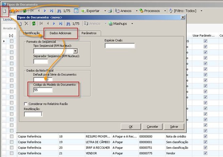This screenshot has height=157, width=223.
Task: Expand the Processos dropdown arrow
Action: click(165, 11)
